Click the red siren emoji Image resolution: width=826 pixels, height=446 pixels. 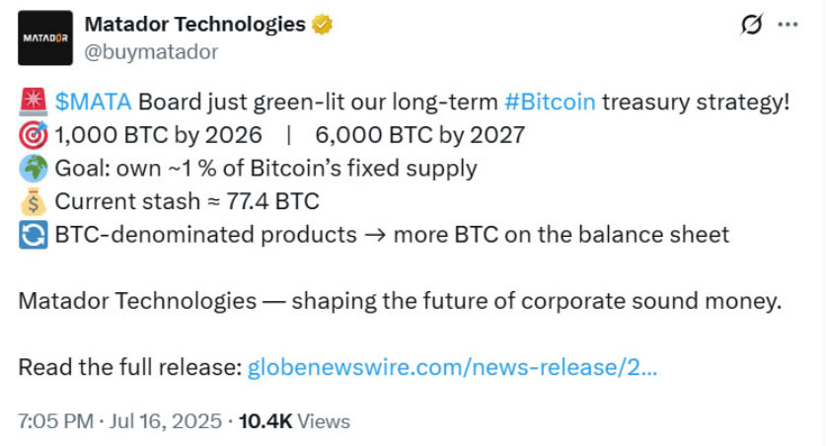[33, 102]
